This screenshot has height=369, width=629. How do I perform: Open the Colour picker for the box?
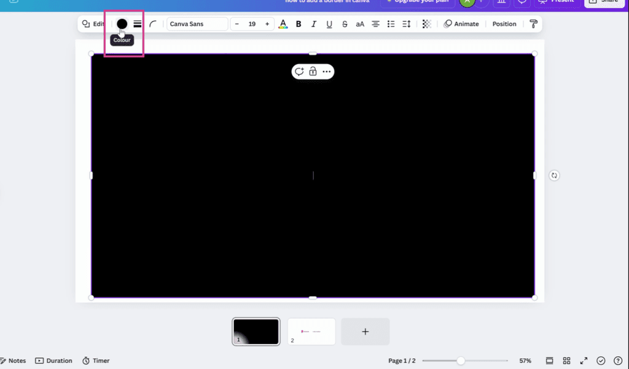click(121, 23)
